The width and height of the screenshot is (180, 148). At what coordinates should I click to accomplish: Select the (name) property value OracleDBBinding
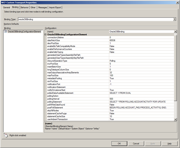[x=141, y=32]
